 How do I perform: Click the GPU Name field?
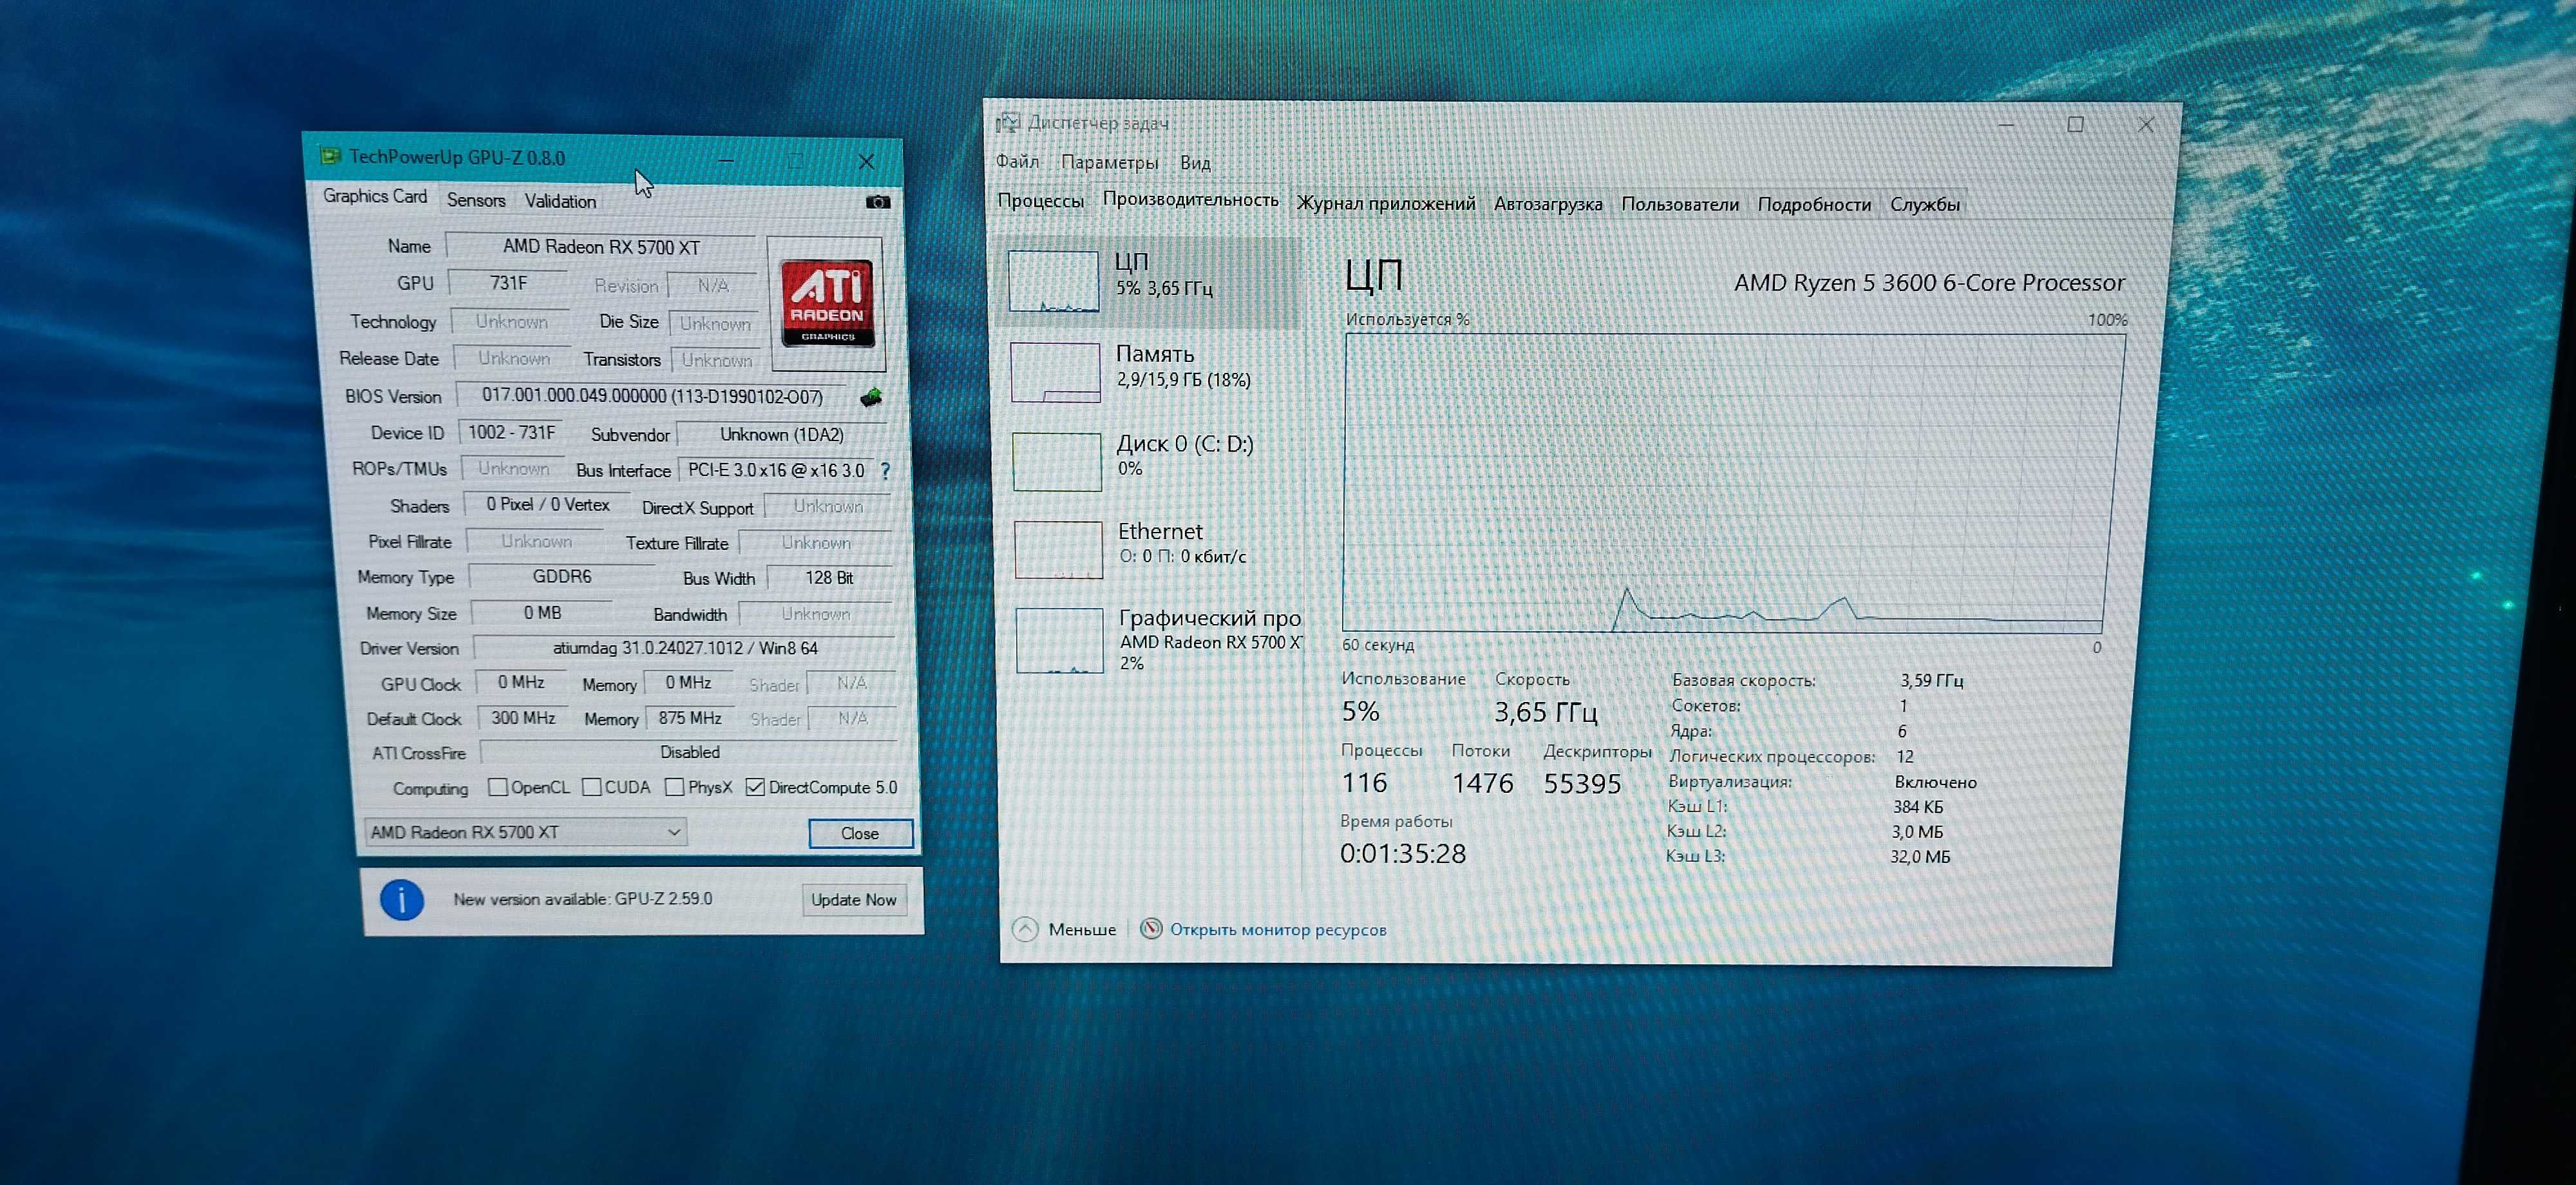(x=601, y=246)
